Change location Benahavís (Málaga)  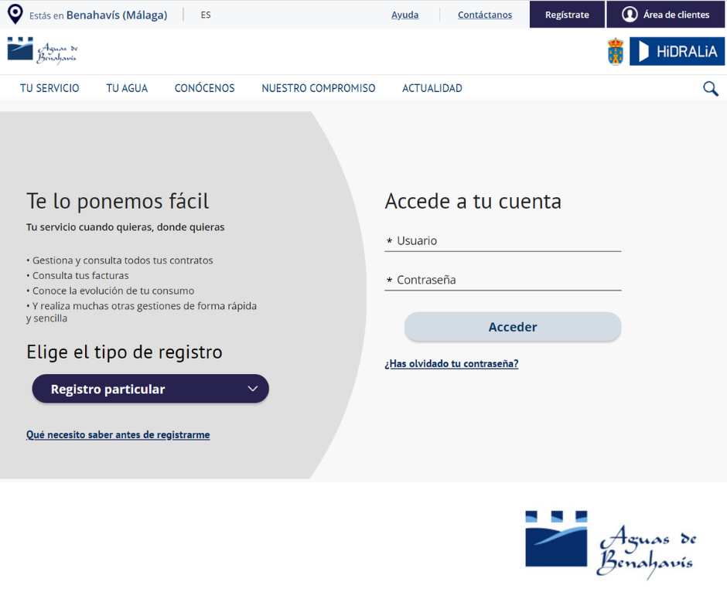[x=116, y=15]
